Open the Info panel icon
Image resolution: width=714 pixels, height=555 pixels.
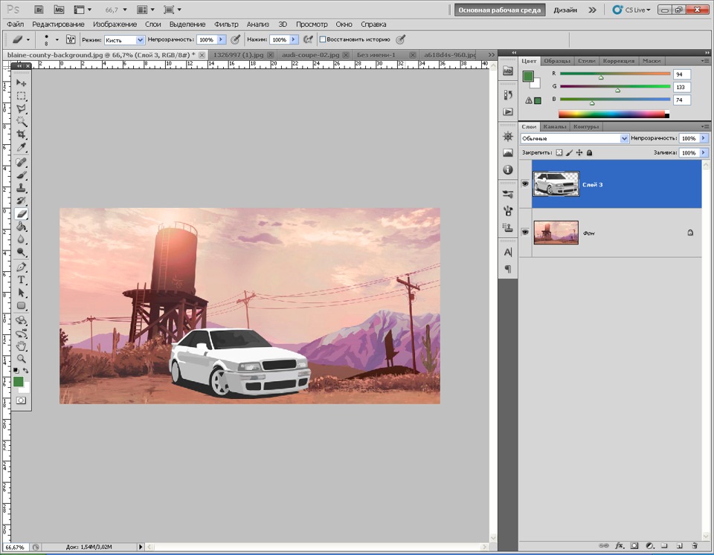pyautogui.click(x=508, y=169)
